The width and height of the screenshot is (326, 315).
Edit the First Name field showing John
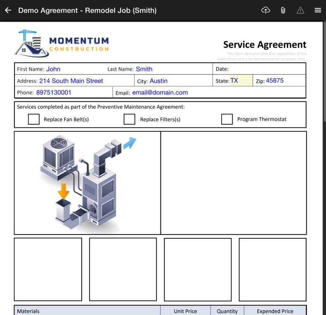click(x=75, y=69)
